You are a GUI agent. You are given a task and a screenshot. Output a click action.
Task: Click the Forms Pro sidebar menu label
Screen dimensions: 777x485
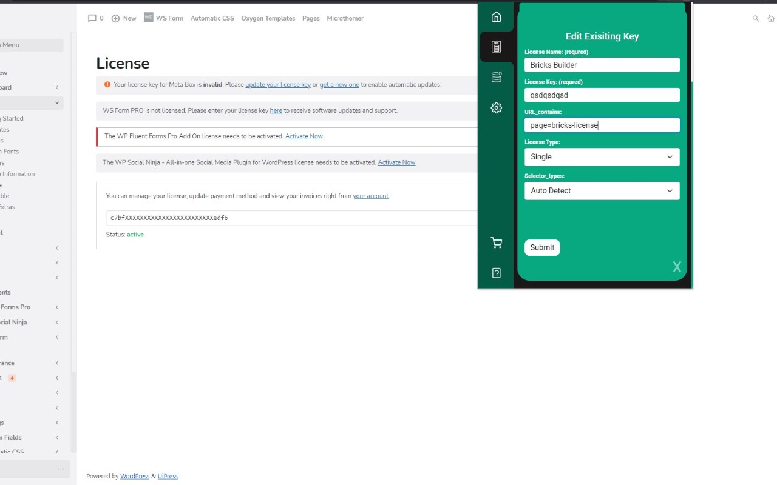click(x=15, y=307)
